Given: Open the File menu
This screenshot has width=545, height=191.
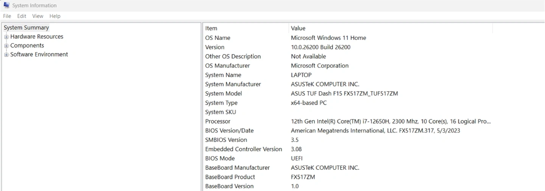Looking at the screenshot, I should [x=8, y=16].
